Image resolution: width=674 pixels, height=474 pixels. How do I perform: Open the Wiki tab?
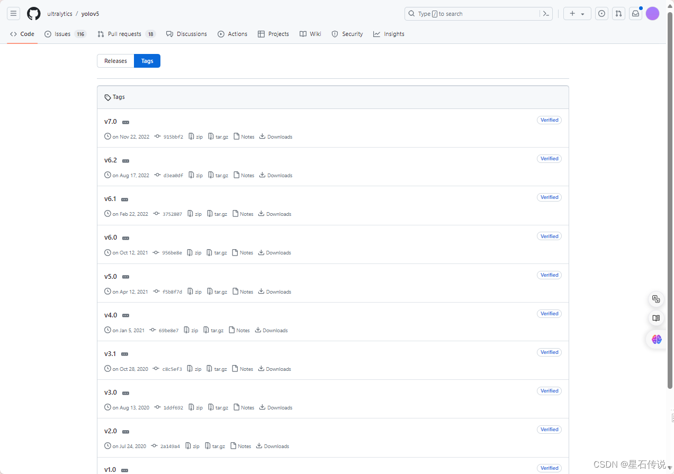tap(310, 34)
